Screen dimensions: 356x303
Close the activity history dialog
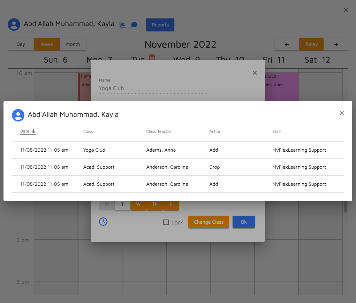342,113
